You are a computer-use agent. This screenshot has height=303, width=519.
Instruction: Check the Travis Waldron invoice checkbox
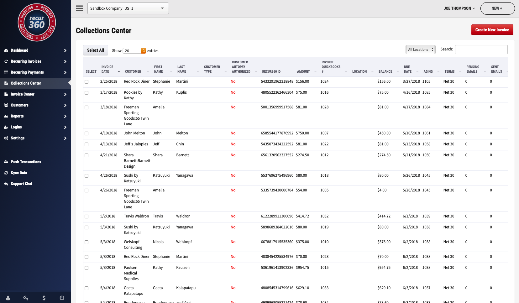(x=86, y=216)
